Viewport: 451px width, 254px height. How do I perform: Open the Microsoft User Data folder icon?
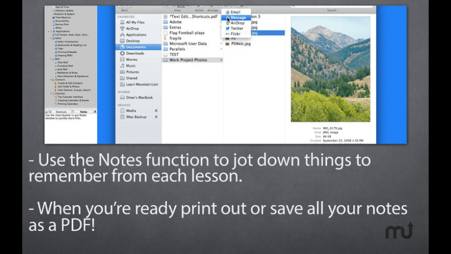click(x=165, y=44)
